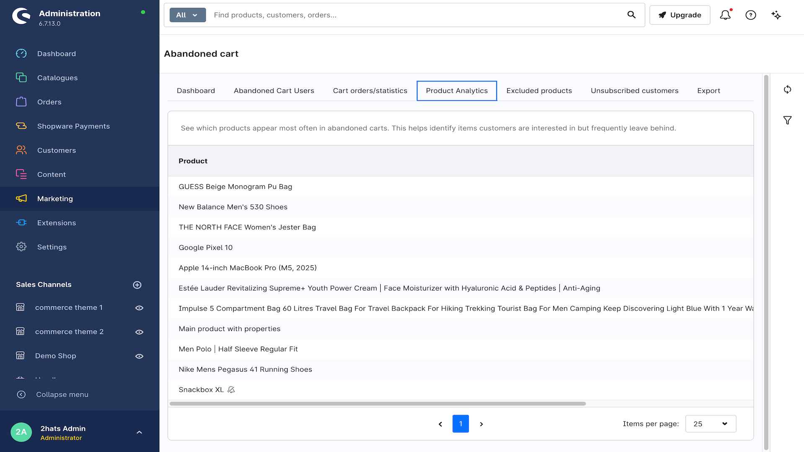Switch to Abandoned Cart Users tab
This screenshot has height=452, width=804.
pyautogui.click(x=274, y=91)
